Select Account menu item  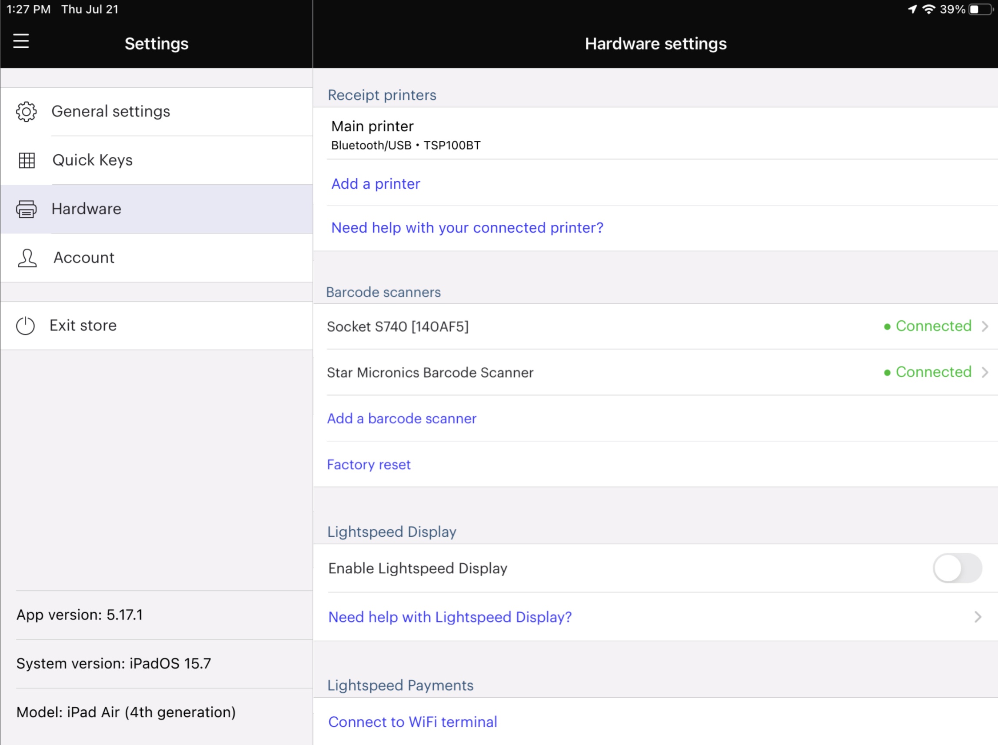pyautogui.click(x=84, y=257)
